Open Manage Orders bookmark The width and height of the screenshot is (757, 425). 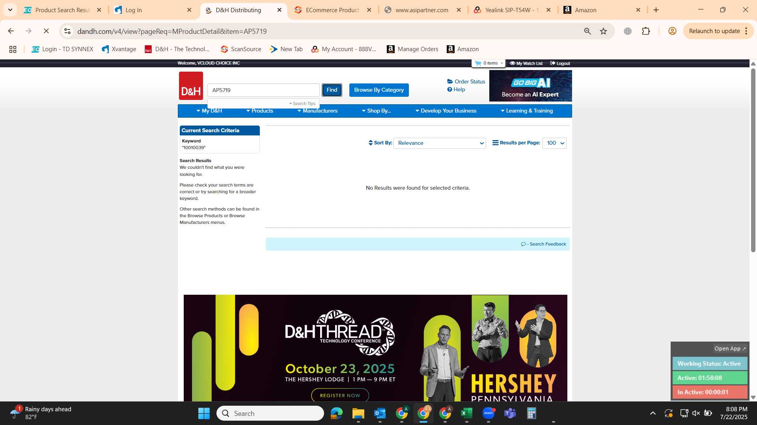pyautogui.click(x=412, y=49)
